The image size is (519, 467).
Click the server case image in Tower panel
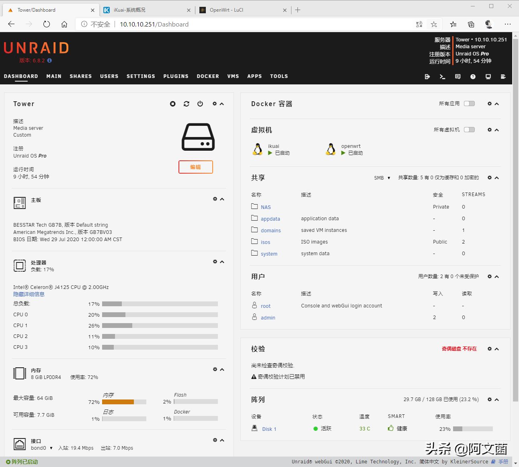[198, 137]
